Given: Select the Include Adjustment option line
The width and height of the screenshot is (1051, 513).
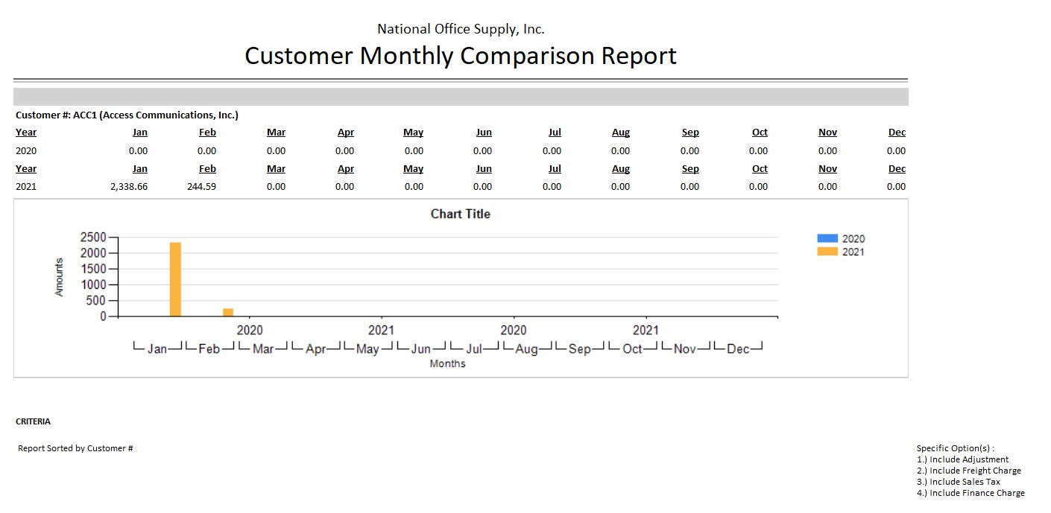Looking at the screenshot, I should pos(962,459).
